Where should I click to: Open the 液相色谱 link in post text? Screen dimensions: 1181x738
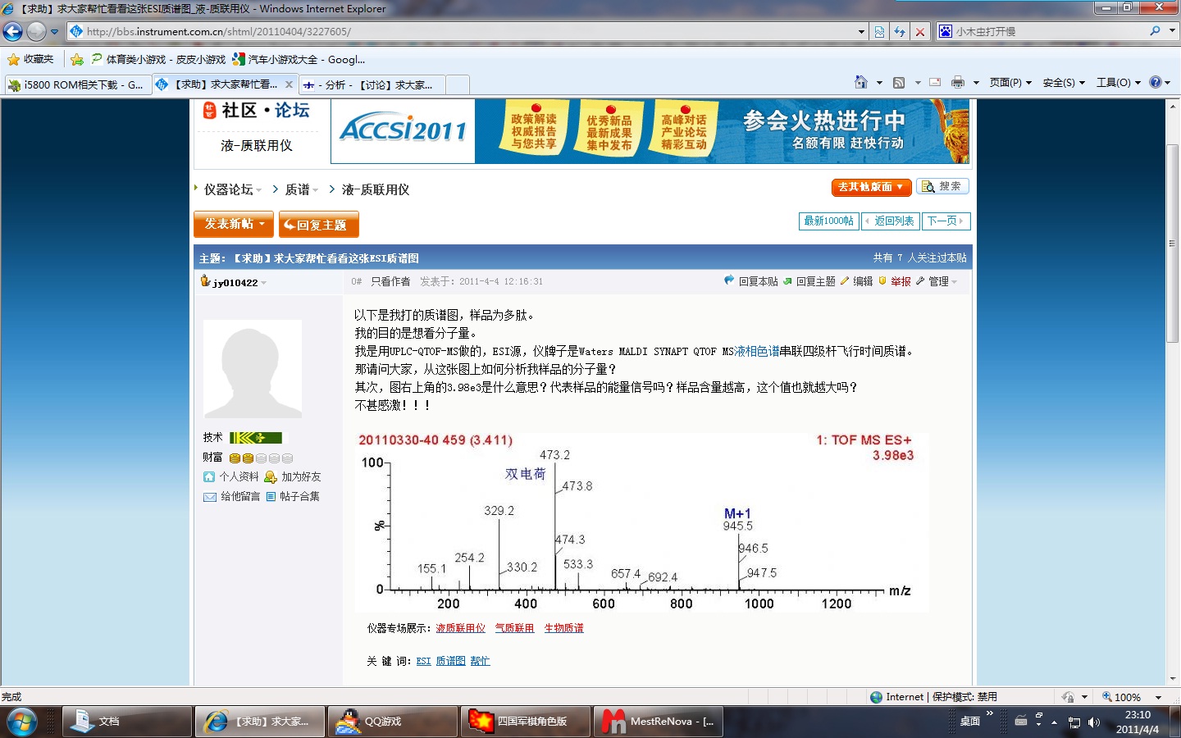tap(757, 351)
